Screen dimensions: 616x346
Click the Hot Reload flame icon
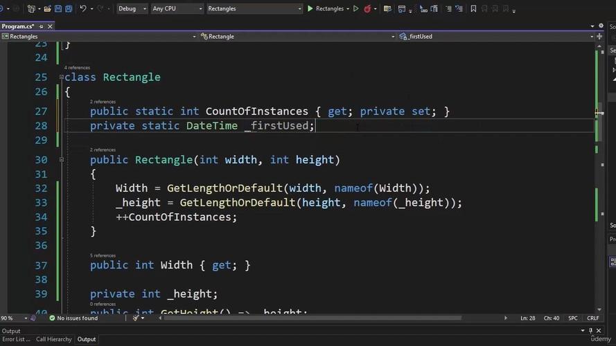[367, 8]
